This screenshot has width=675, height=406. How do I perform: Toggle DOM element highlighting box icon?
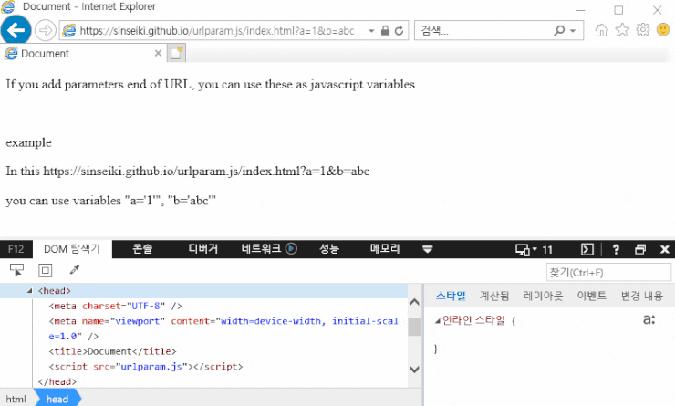pyautogui.click(x=46, y=270)
